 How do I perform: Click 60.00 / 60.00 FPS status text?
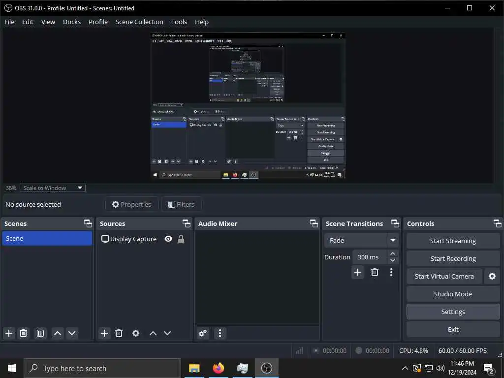[463, 350]
